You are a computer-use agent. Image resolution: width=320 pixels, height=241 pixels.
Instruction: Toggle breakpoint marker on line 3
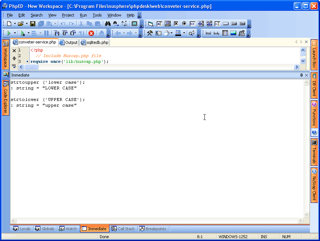27,62
